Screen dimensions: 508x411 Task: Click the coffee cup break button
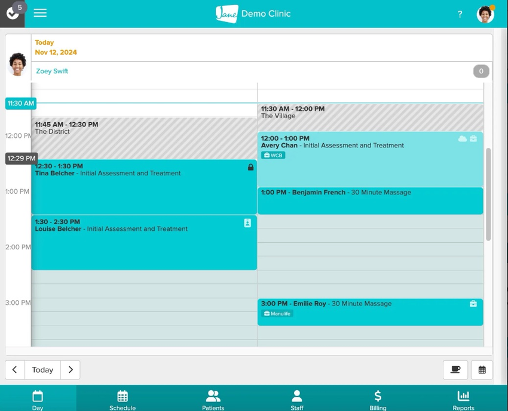point(455,370)
